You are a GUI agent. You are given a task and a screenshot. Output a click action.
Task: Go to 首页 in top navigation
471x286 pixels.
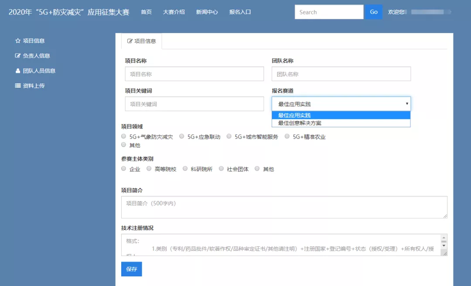coord(146,12)
